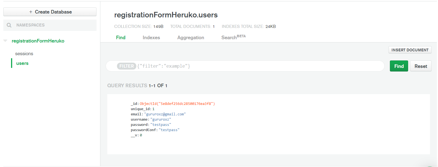
Task: Click the magnifier icon beside NAMESPACES
Action: pyautogui.click(x=9, y=25)
